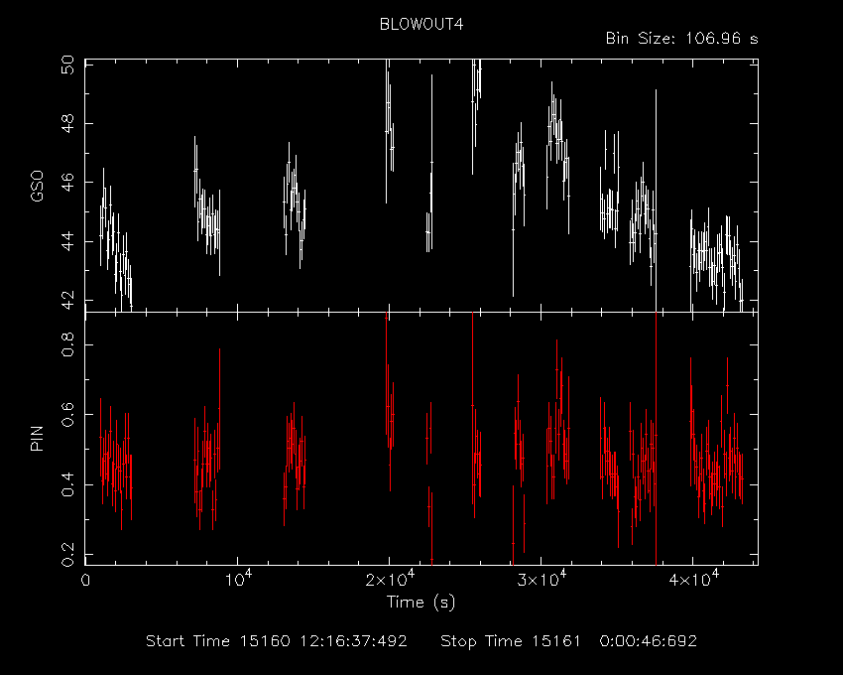This screenshot has width=843, height=675.
Task: Click the 'Time (s)' x-axis label
Action: [x=421, y=602]
